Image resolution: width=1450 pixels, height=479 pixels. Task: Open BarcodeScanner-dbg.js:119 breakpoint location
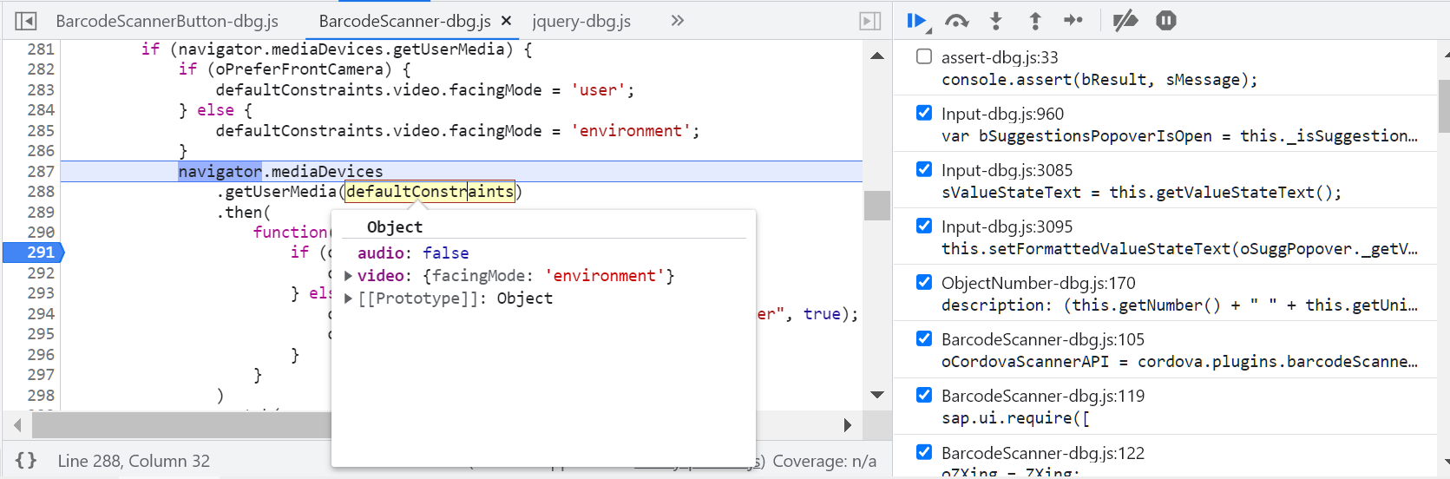(x=1043, y=396)
